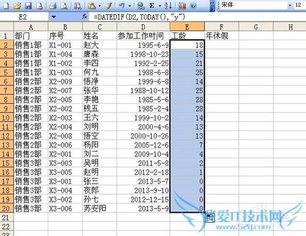Select 工龄 cell E2 showing 18
306x236 pixels.
pyautogui.click(x=187, y=45)
